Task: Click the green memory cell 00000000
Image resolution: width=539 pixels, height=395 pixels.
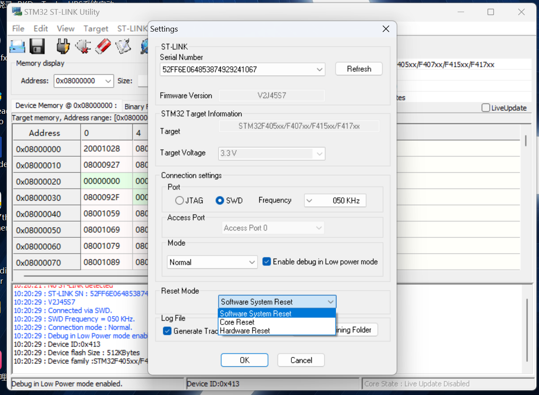Action: [107, 182]
